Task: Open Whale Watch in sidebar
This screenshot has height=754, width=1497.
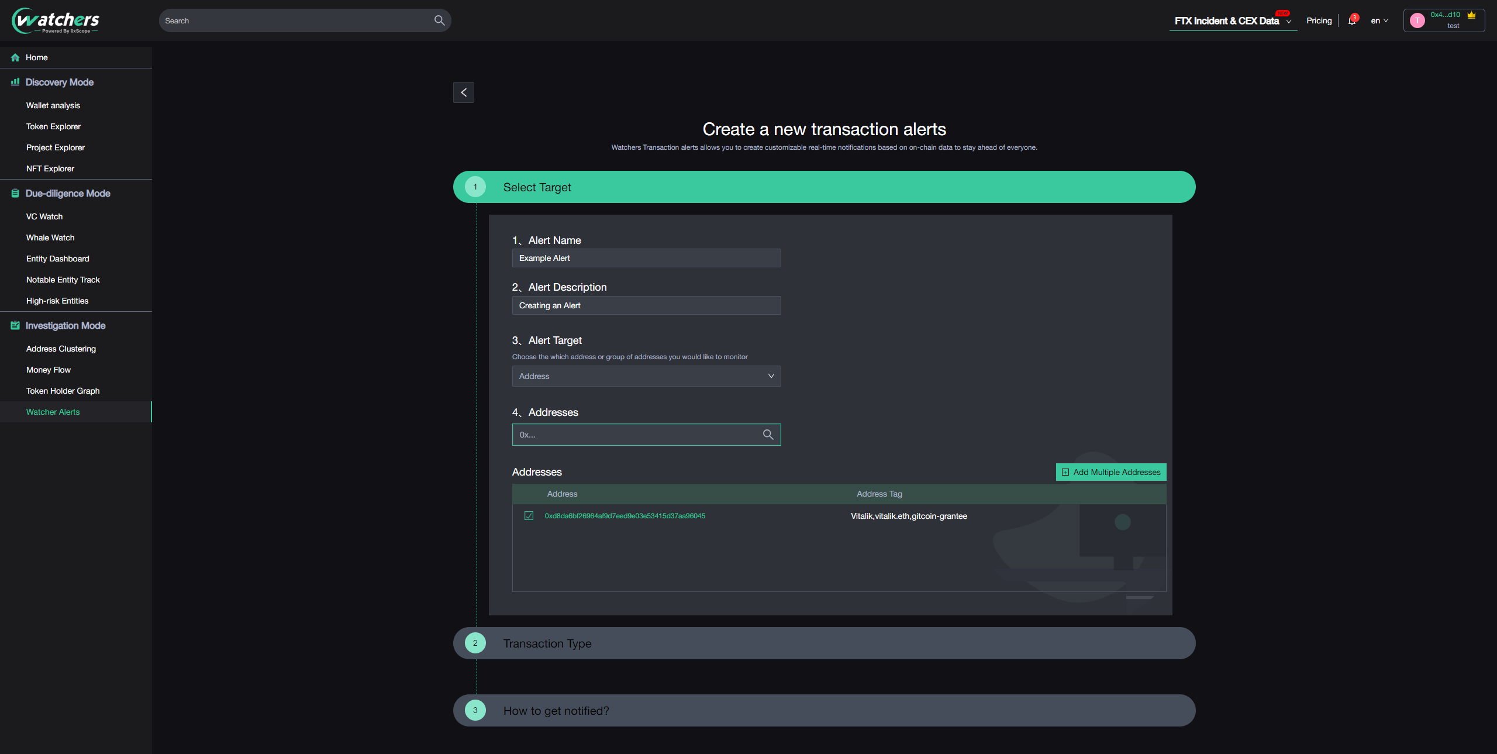Action: (x=50, y=237)
